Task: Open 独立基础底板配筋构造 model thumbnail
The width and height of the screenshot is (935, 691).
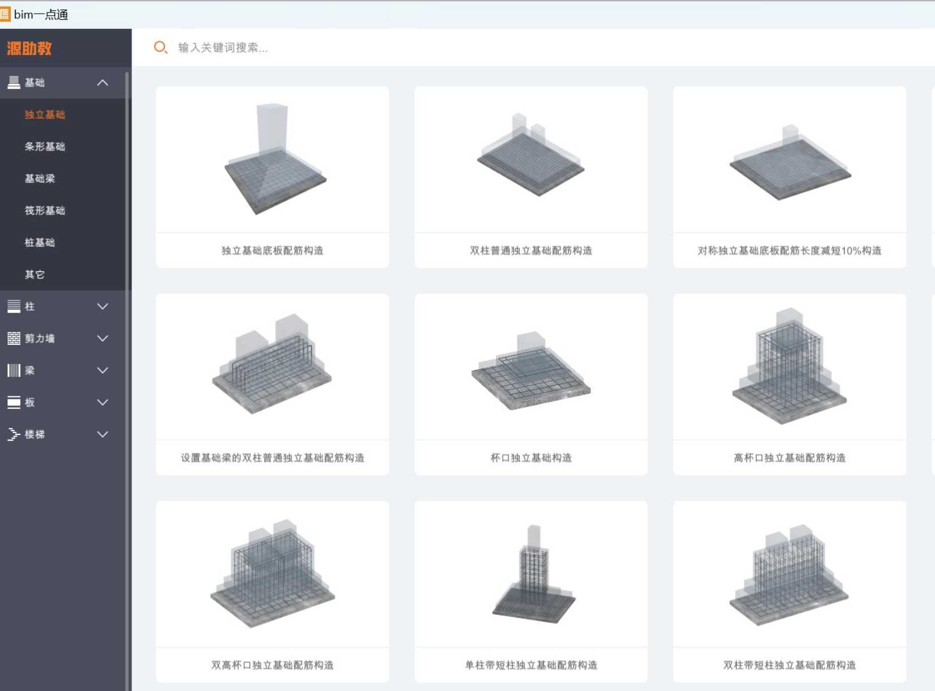Action: (x=273, y=160)
